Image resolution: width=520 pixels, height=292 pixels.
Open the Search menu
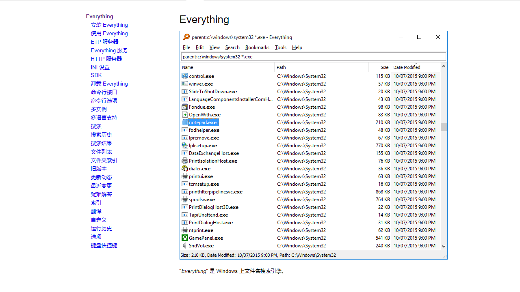[x=232, y=47]
